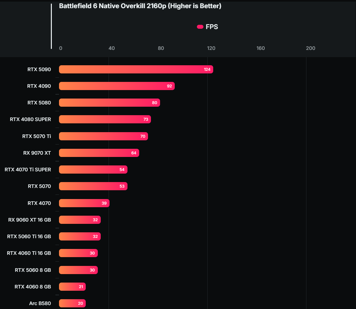356x309 pixels.
Task: Click the RTX 4070 bar showing 39
Action: pyautogui.click(x=84, y=203)
